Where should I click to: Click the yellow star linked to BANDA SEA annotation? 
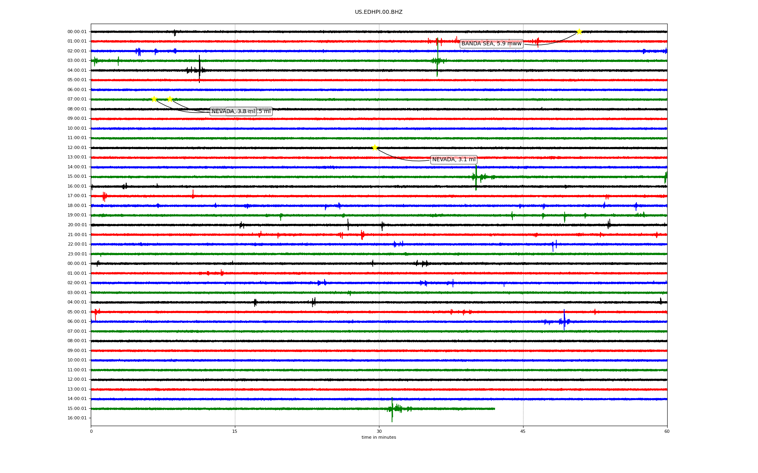pos(579,32)
